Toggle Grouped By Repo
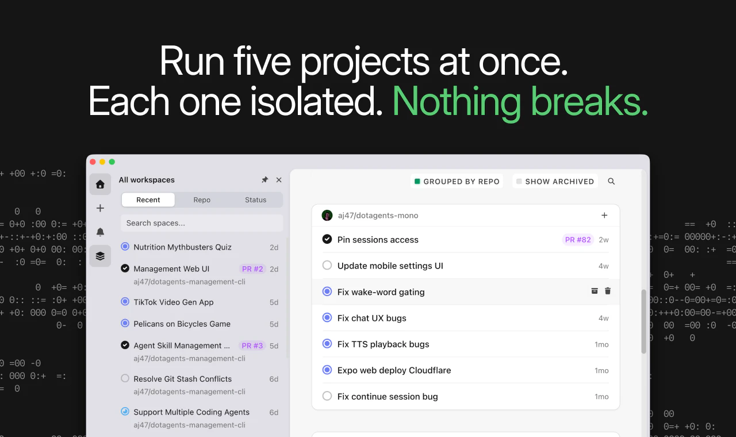Viewport: 736px width, 437px height. [457, 181]
